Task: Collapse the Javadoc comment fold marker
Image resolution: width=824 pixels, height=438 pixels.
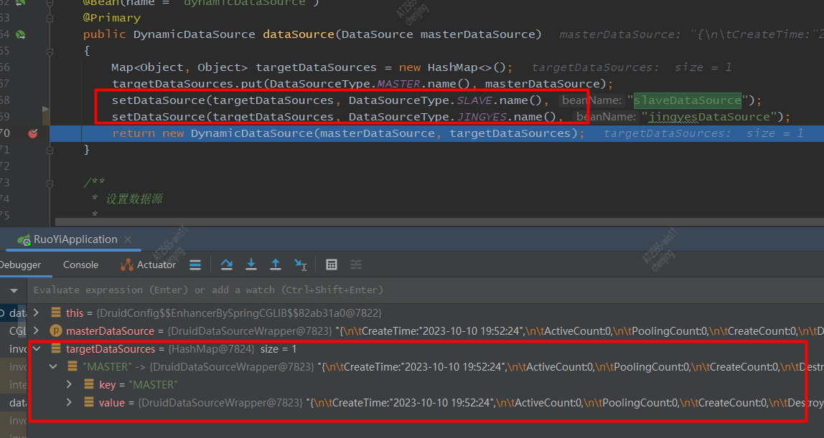Action: point(50,184)
